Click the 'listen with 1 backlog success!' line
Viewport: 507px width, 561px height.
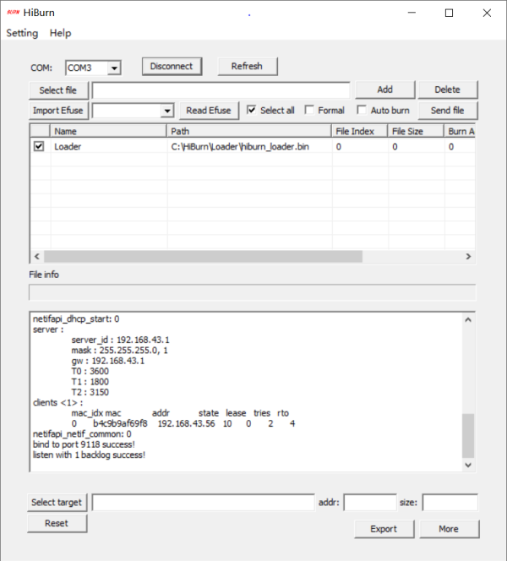[x=89, y=455]
